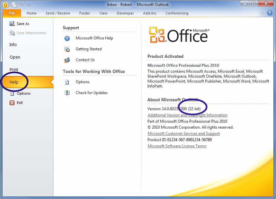Click the Outlook application icon in title bar
Image resolution: width=276 pixels, height=199 pixels.
[x=6, y=5]
